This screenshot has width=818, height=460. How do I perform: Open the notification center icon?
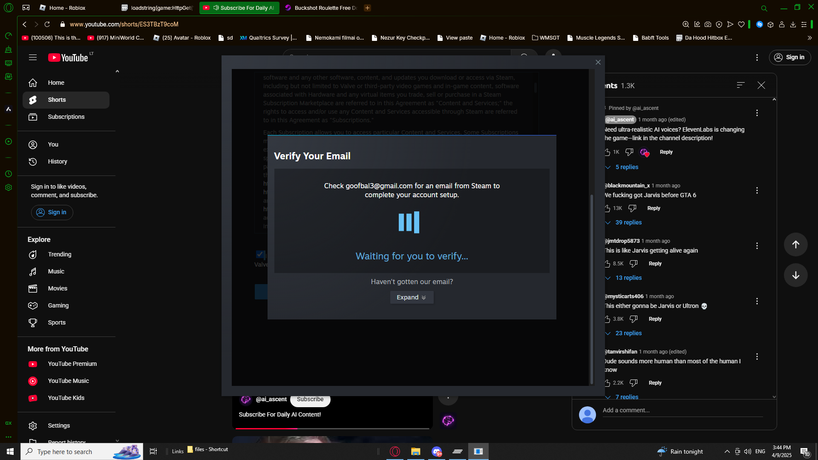(805, 451)
